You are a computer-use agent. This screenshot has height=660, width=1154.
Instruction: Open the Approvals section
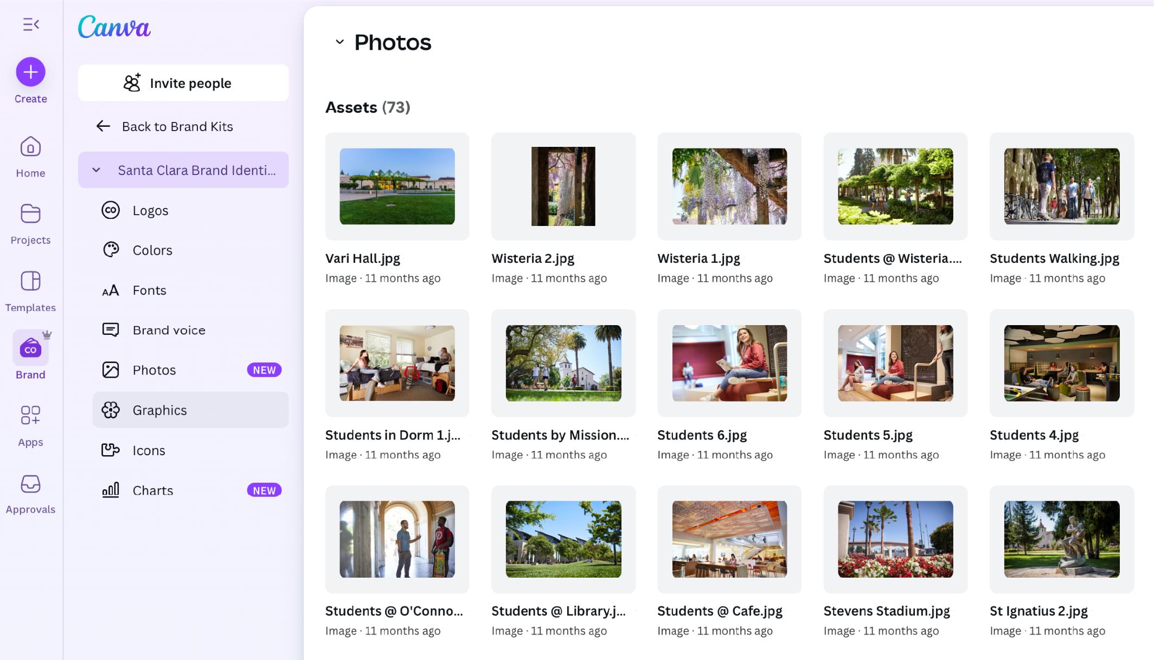30,484
